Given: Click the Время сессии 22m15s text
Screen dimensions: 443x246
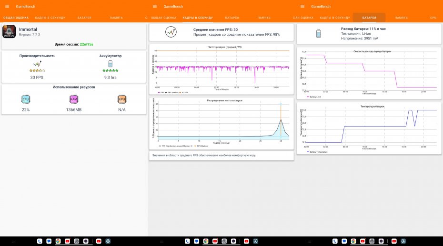Looking at the screenshot, I should coord(74,44).
